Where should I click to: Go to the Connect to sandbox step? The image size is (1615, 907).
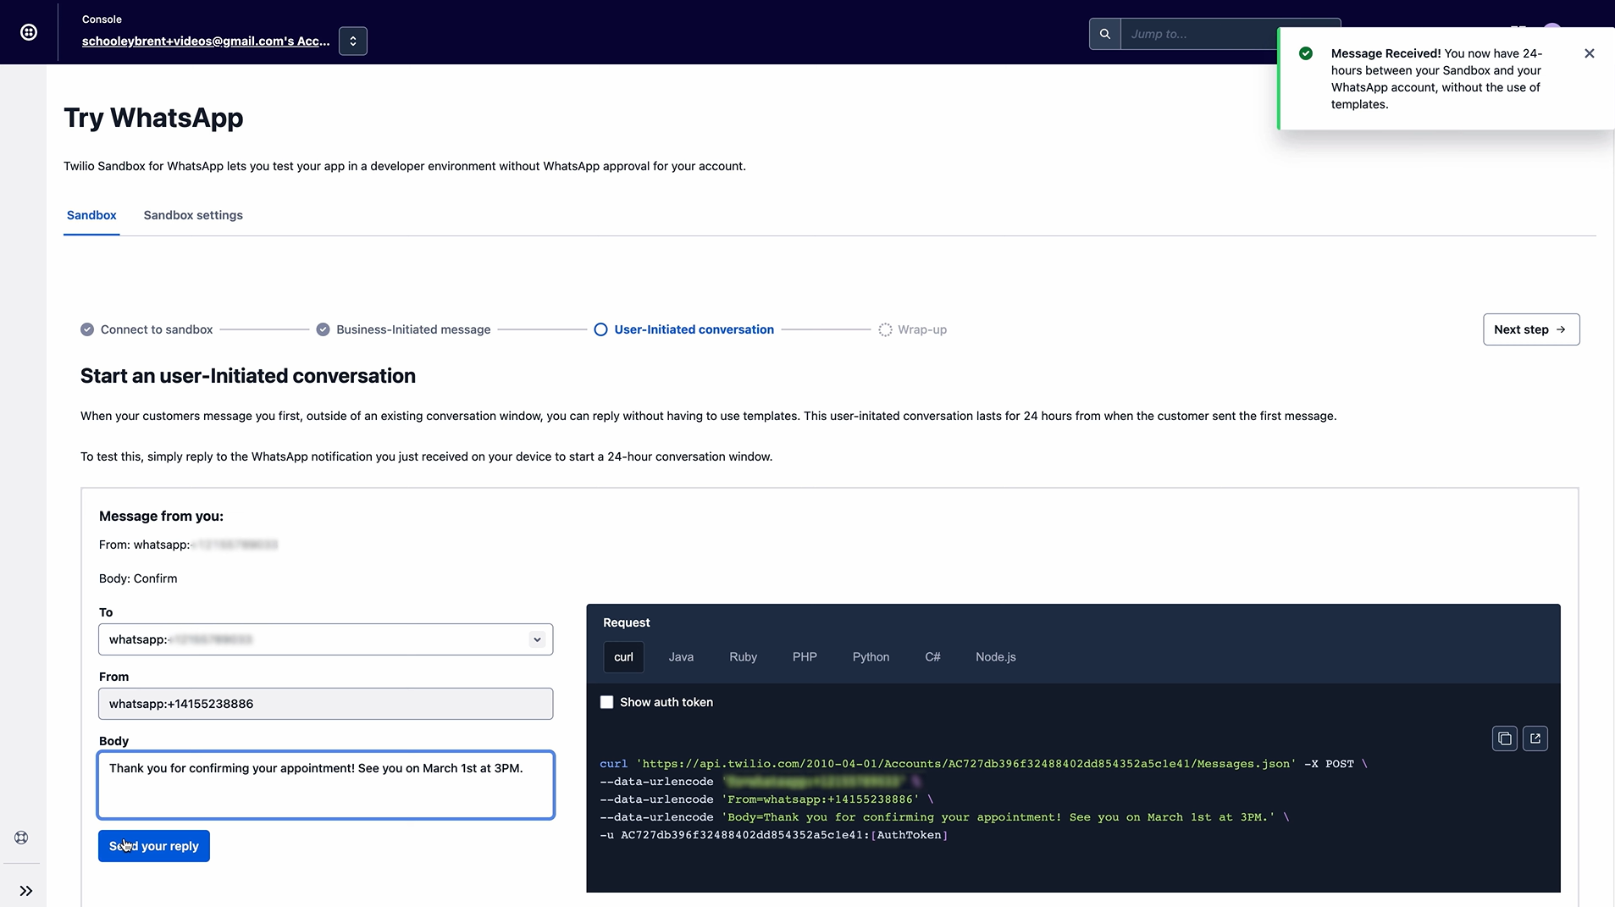click(x=157, y=329)
